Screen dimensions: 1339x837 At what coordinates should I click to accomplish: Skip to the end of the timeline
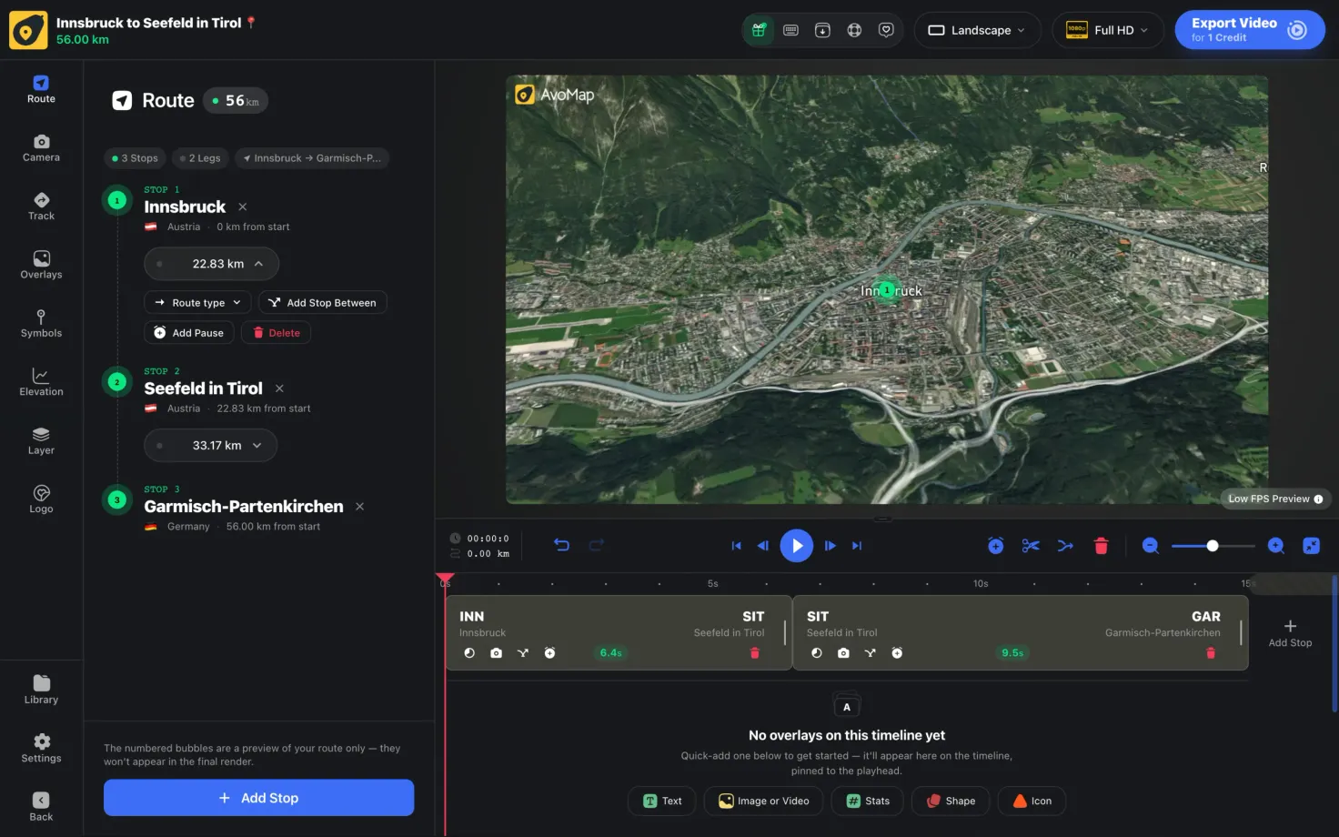tap(856, 546)
